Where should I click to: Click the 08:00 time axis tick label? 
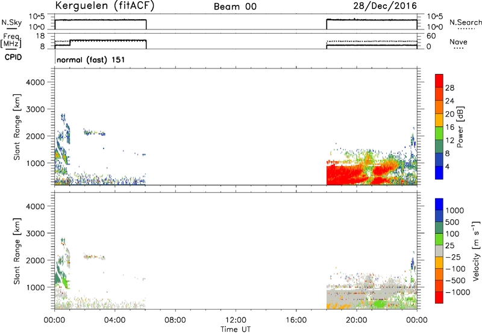click(x=175, y=320)
